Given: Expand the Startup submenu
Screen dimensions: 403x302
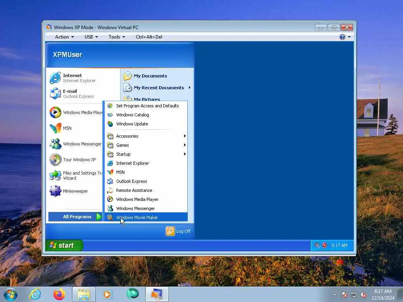Looking at the screenshot, I should [146, 154].
